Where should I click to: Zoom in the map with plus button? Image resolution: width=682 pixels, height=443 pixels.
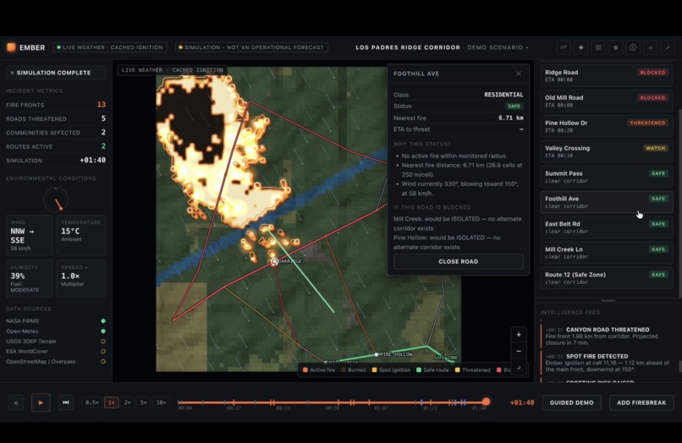coord(519,335)
